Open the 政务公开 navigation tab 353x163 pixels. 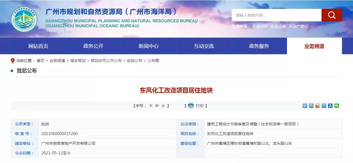tap(93, 46)
